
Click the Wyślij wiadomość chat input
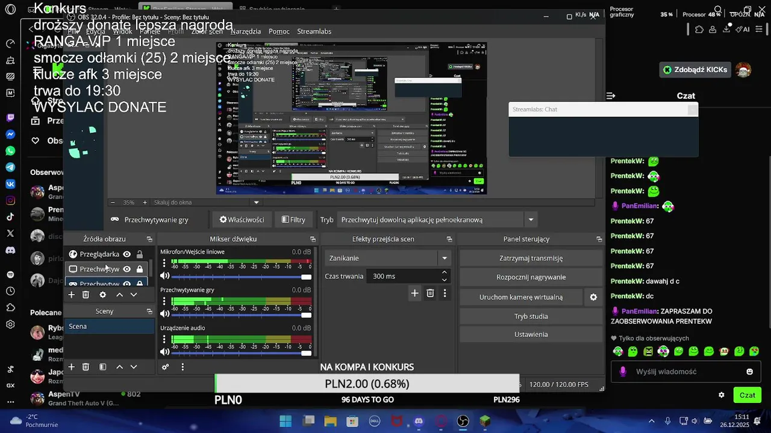687,372
